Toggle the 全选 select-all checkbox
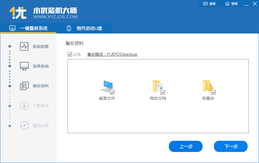Screen dimensions: 259x163 (x=70, y=54)
